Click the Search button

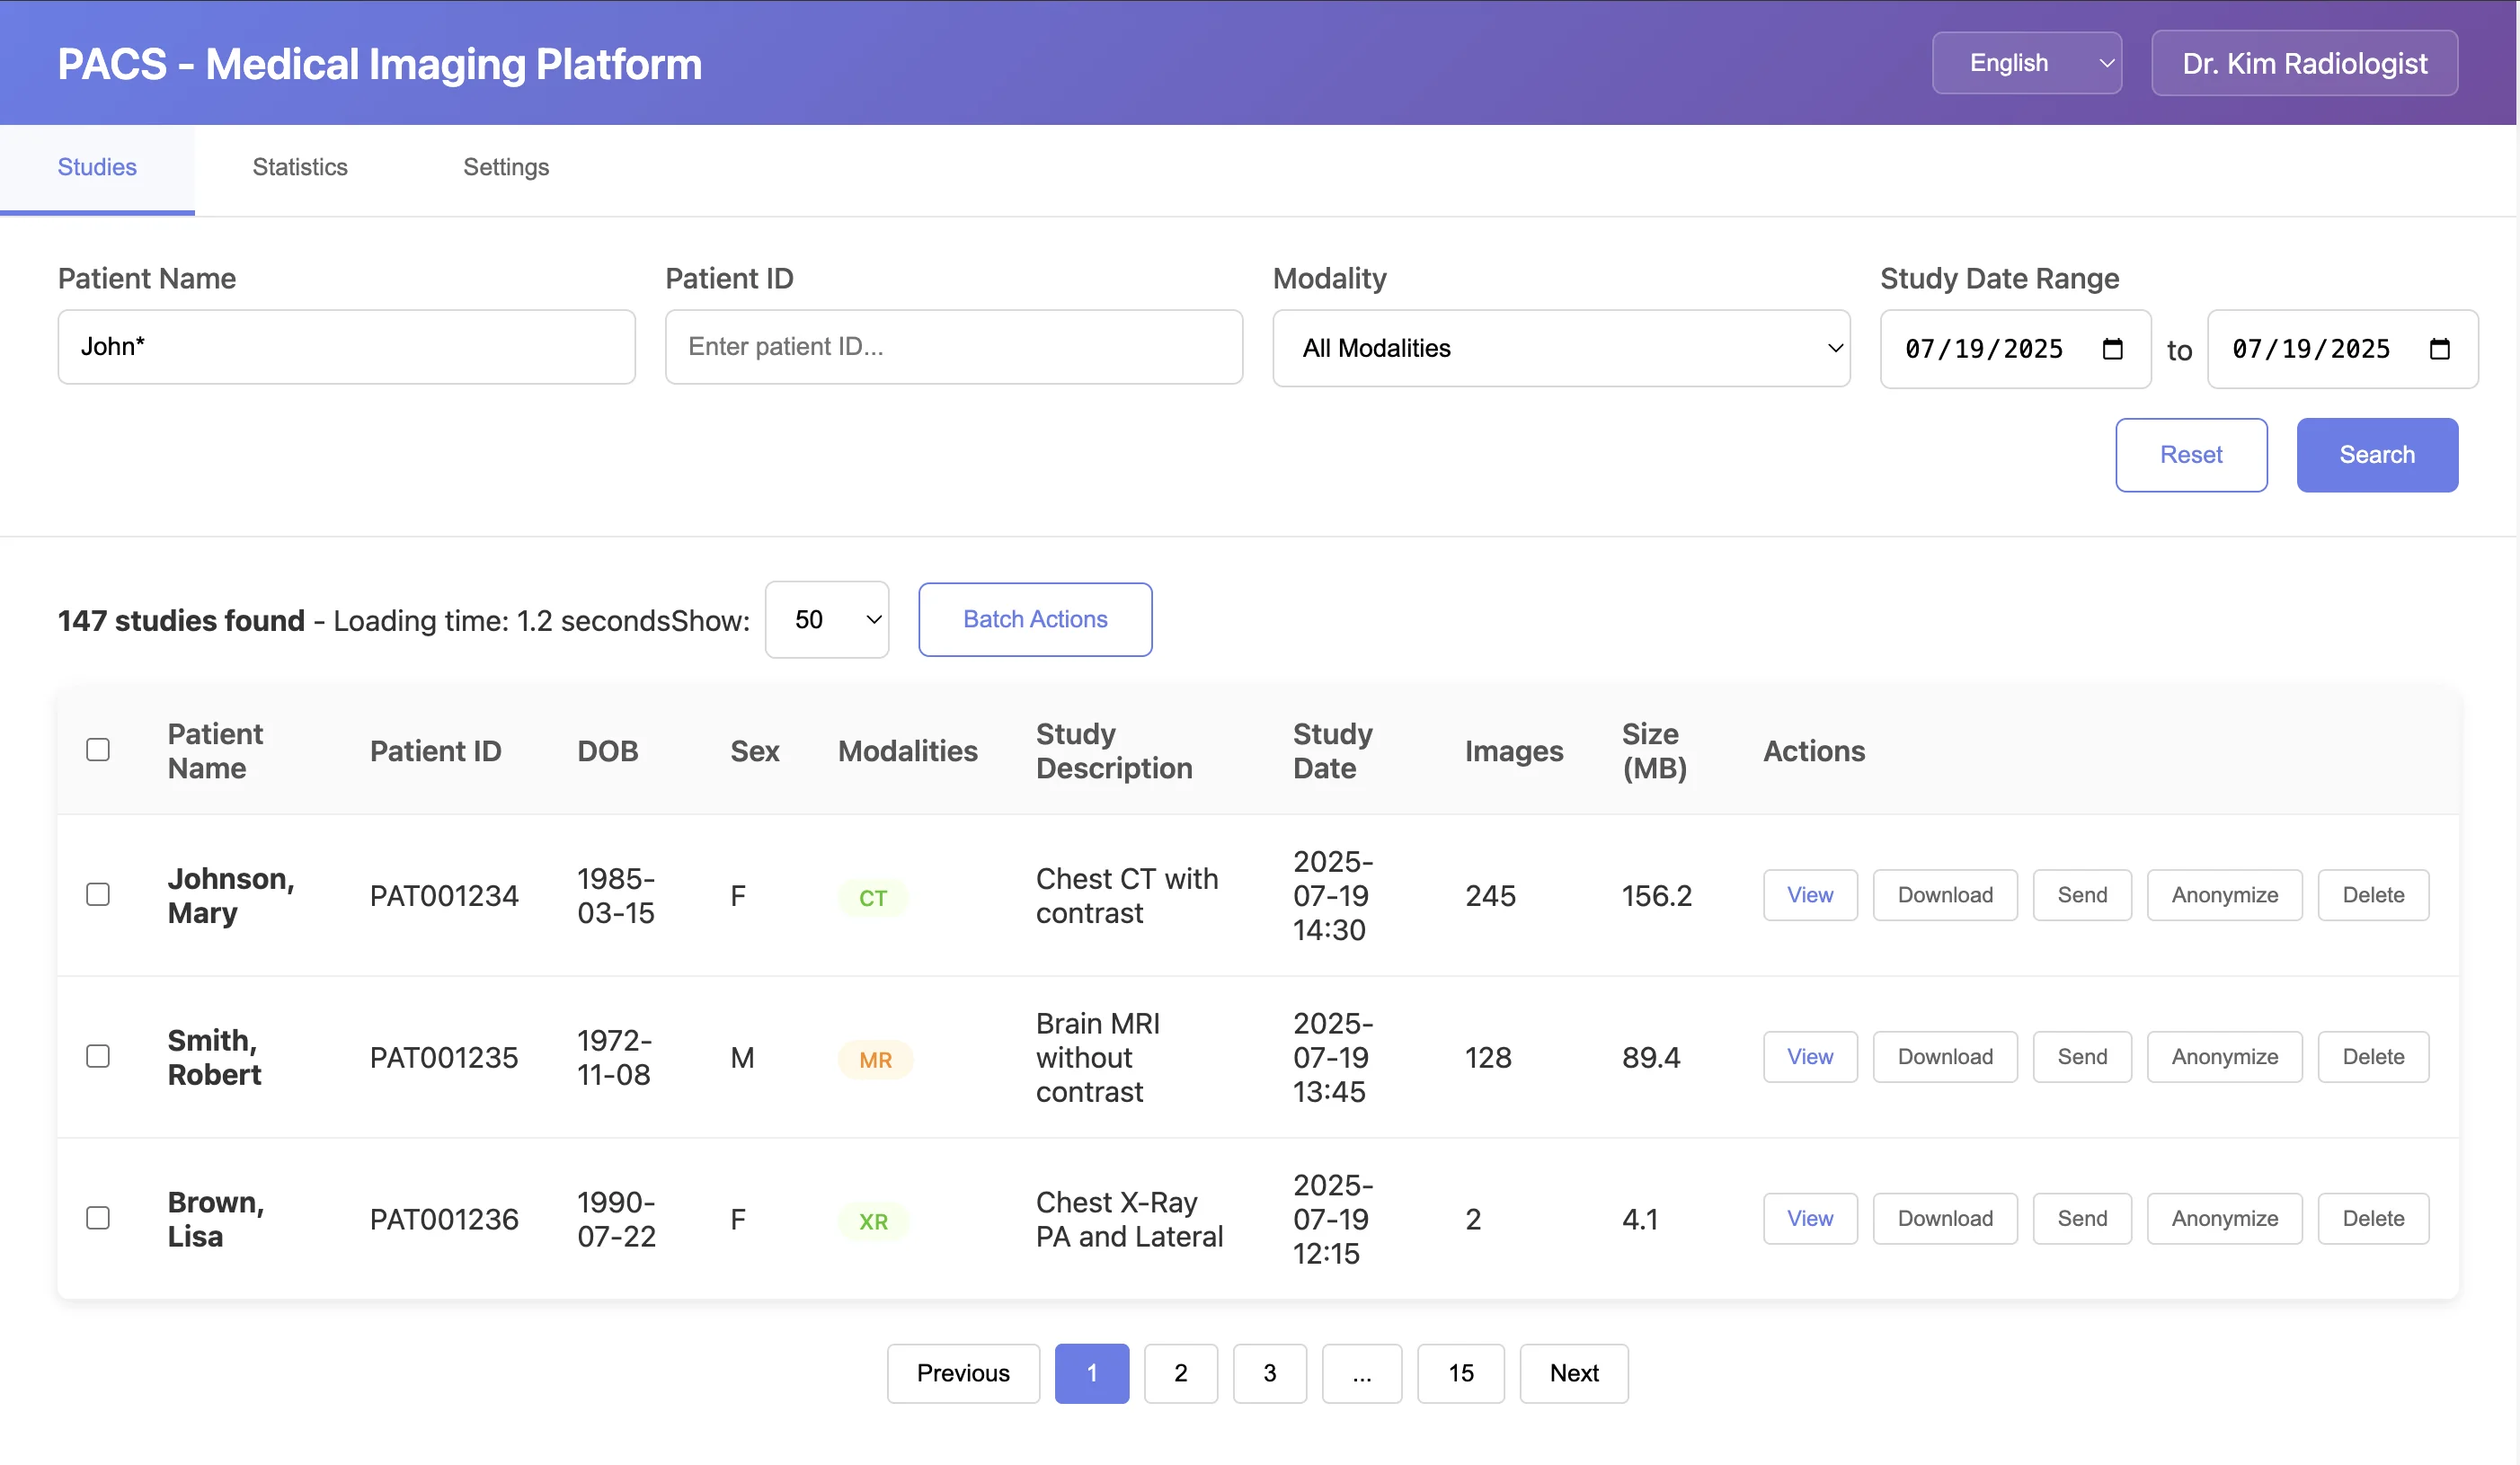(x=2376, y=455)
